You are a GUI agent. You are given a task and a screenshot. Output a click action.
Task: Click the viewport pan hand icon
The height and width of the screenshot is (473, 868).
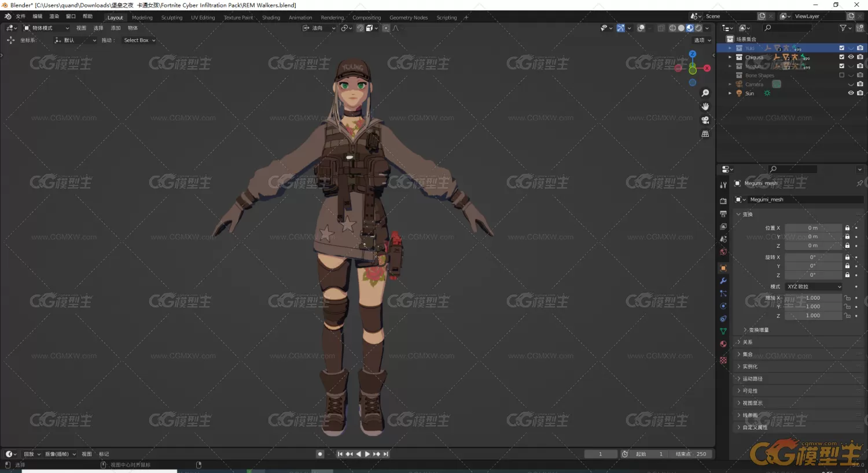705,106
